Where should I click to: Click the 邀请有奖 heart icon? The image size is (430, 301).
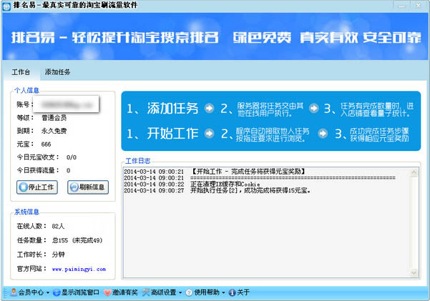coord(107,292)
